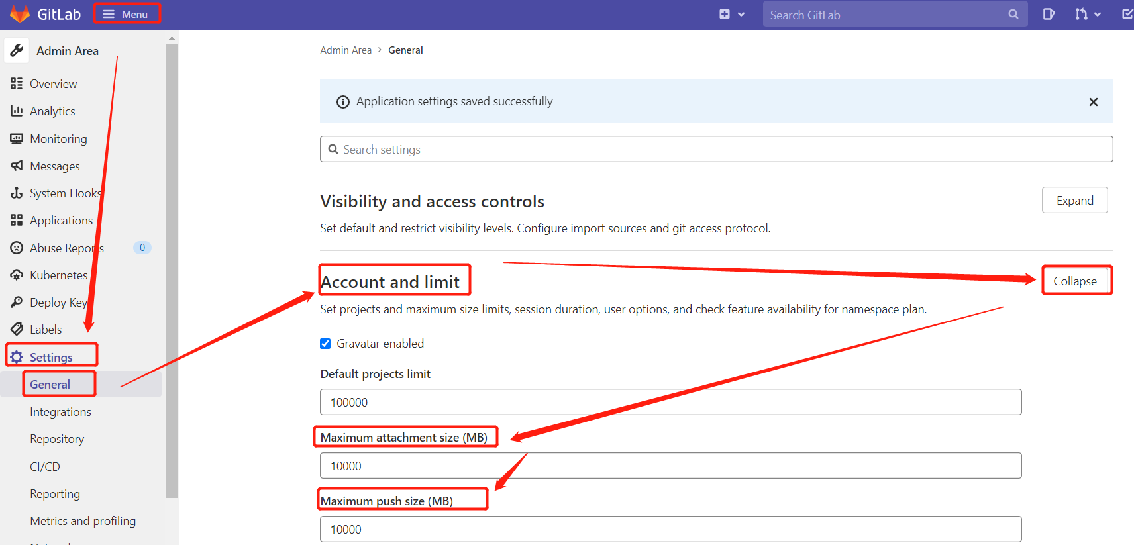The image size is (1134, 545).
Task: Open Admin Area sidebar header
Action: 68,51
